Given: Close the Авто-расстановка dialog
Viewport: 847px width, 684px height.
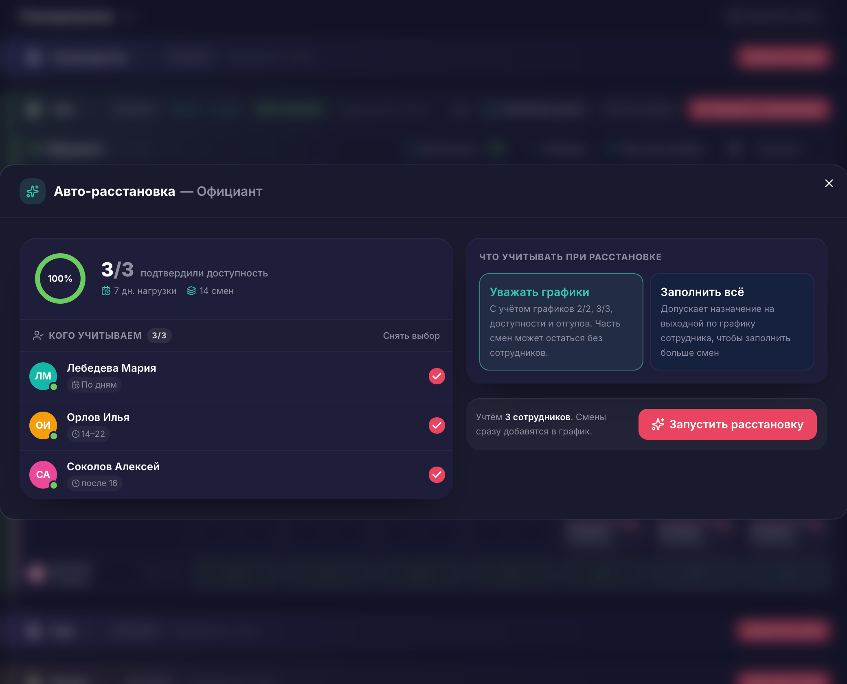Looking at the screenshot, I should click(x=829, y=183).
